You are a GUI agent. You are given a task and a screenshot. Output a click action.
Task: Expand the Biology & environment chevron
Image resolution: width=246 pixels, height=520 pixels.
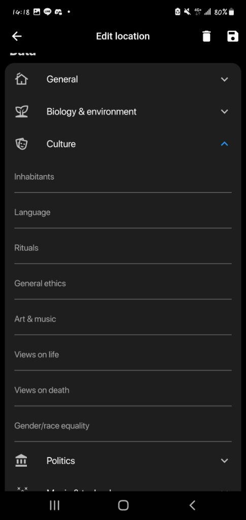[225, 111]
